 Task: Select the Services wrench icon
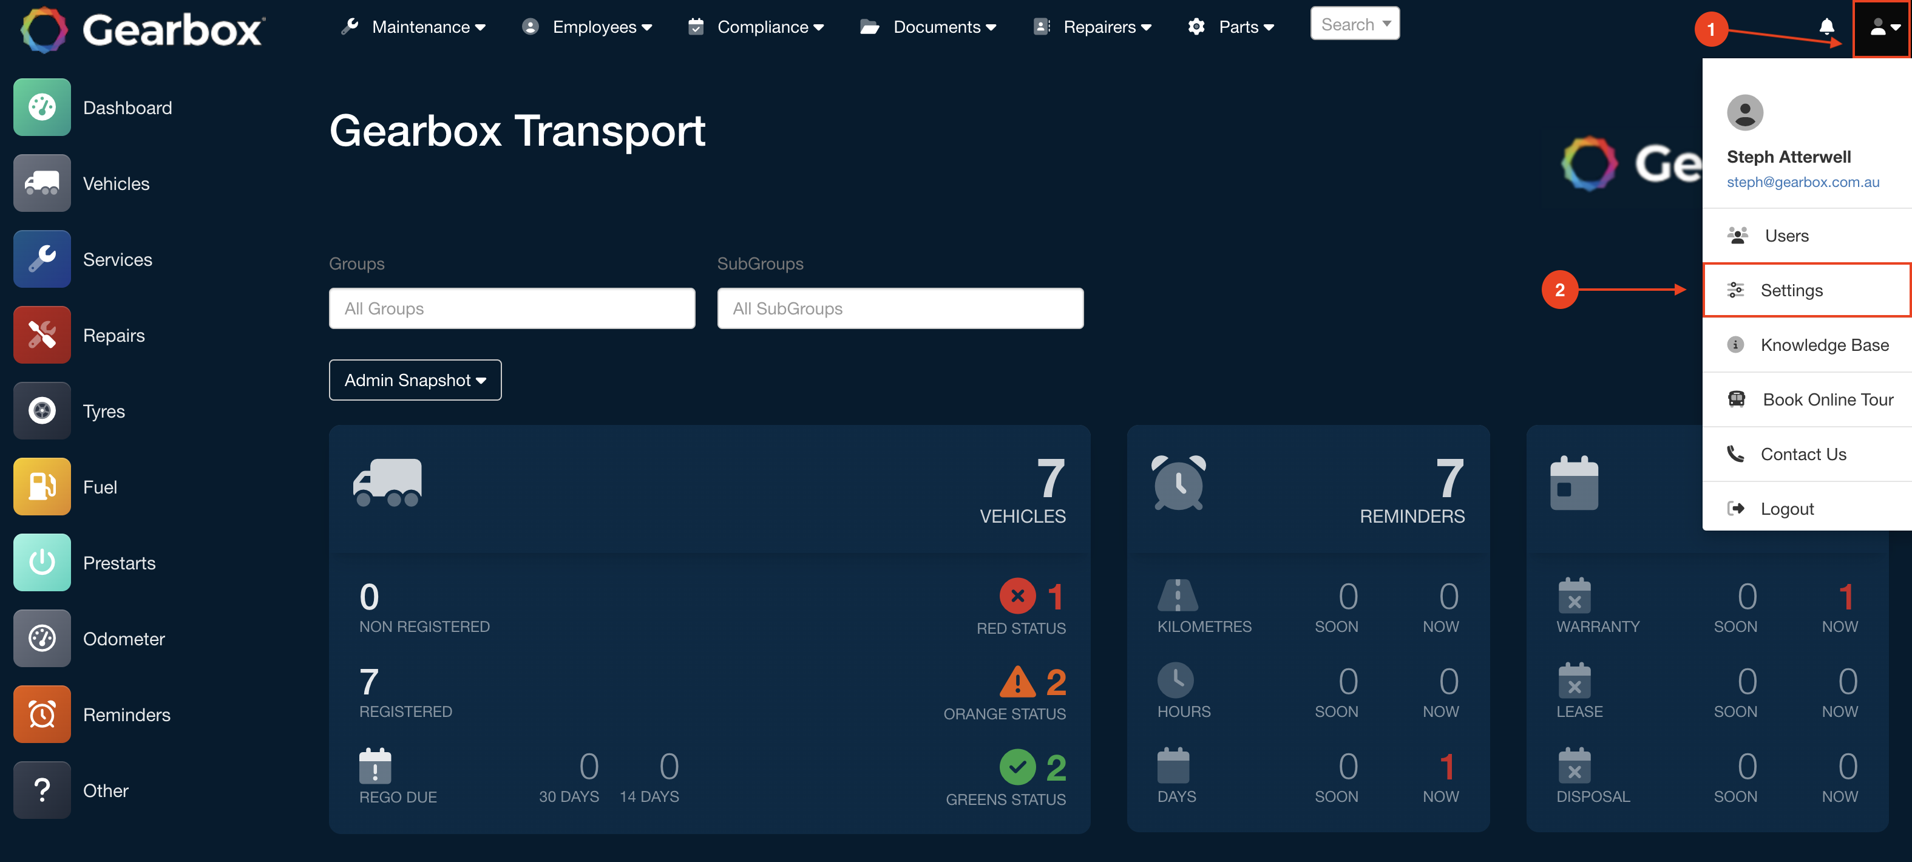click(x=42, y=259)
